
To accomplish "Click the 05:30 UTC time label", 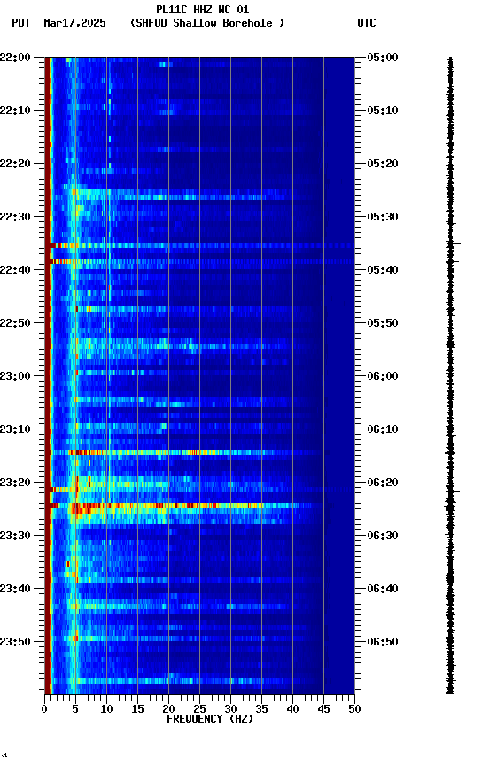I will [x=383, y=217].
